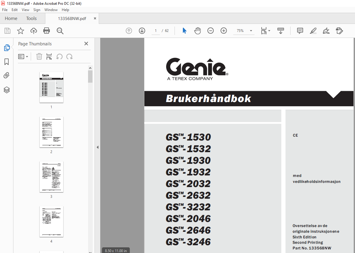Select the Highlight text tool
This screenshot has height=253, width=355.
[313, 30]
